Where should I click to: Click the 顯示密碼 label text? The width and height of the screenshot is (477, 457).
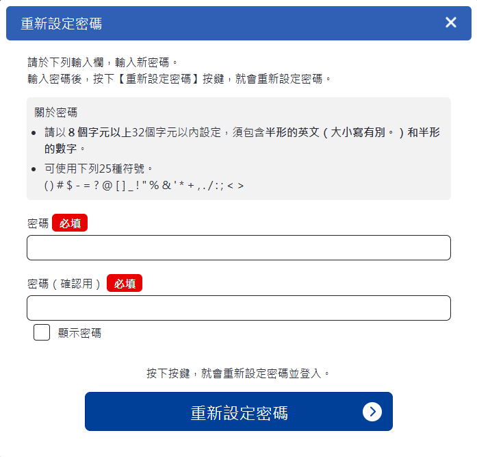click(x=79, y=334)
